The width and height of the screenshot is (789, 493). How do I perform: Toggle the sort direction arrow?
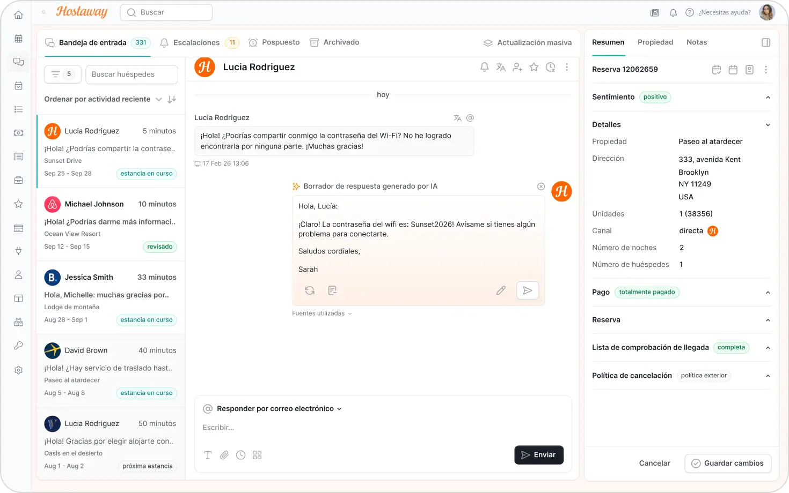(172, 99)
